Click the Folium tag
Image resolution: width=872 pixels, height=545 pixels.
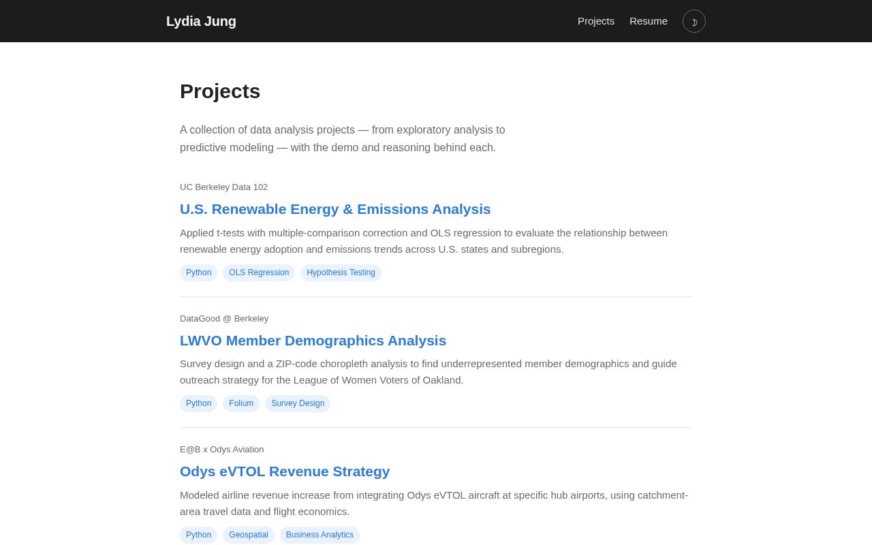(241, 403)
